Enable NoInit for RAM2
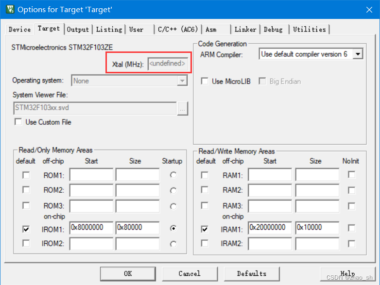The width and height of the screenshot is (380, 285). 352,190
